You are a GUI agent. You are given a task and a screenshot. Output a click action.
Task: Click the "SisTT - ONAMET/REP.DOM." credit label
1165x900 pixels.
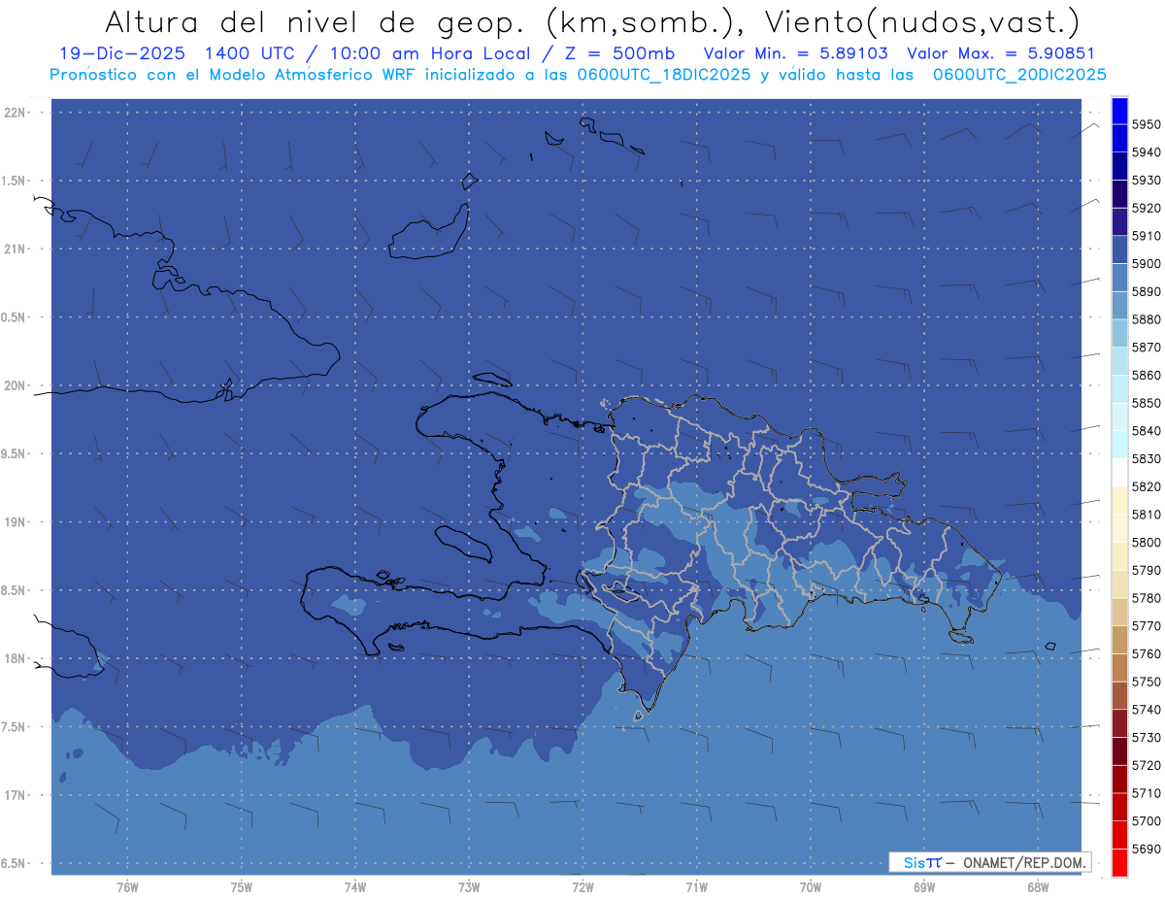[989, 862]
